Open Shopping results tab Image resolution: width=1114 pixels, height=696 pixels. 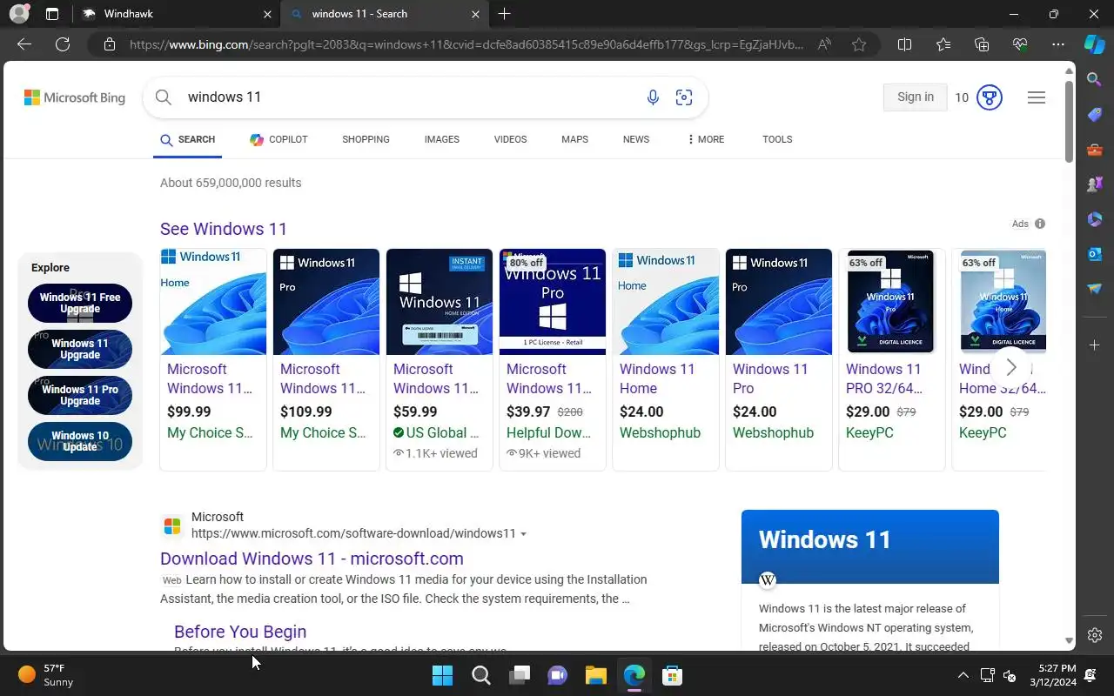(366, 139)
